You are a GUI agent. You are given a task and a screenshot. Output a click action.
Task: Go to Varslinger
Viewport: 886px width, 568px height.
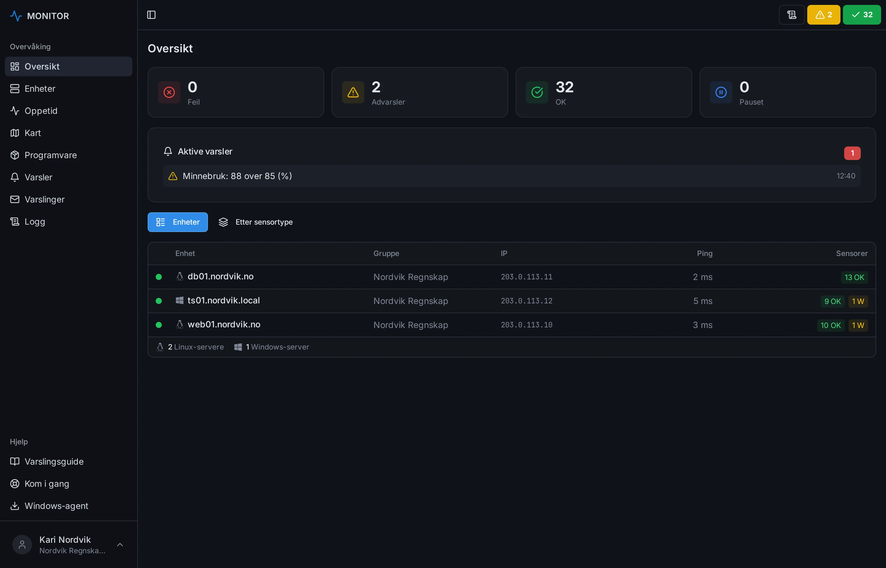[69, 199]
